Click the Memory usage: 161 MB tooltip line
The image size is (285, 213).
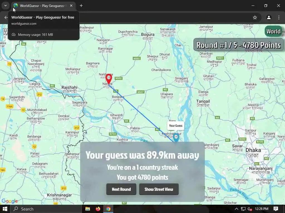click(35, 35)
